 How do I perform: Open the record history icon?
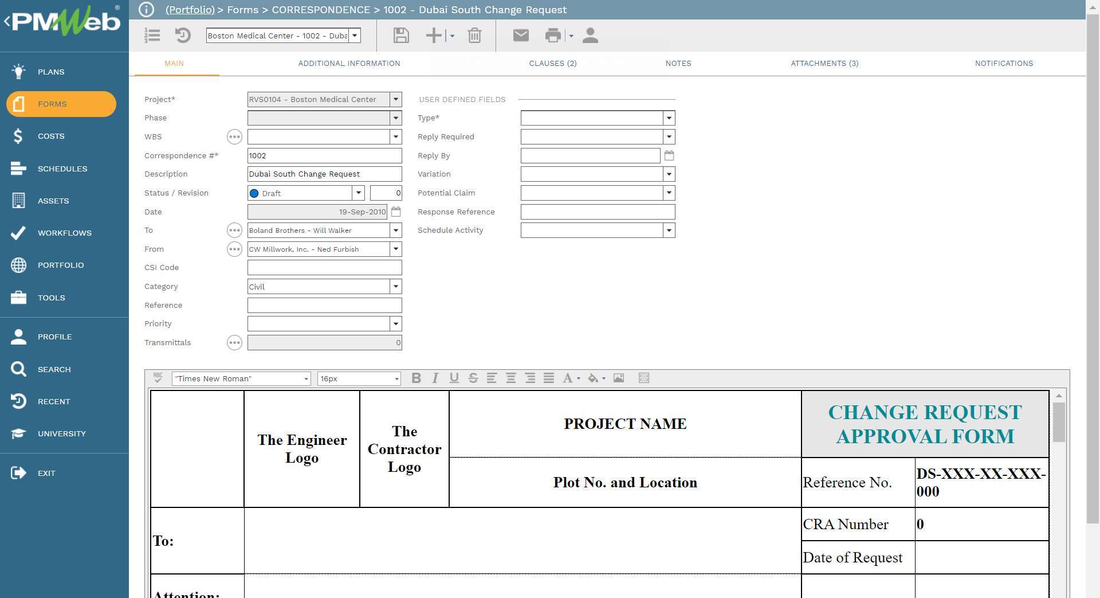tap(183, 36)
